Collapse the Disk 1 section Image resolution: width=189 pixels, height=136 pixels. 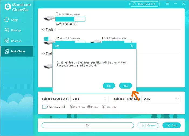click(x=43, y=30)
